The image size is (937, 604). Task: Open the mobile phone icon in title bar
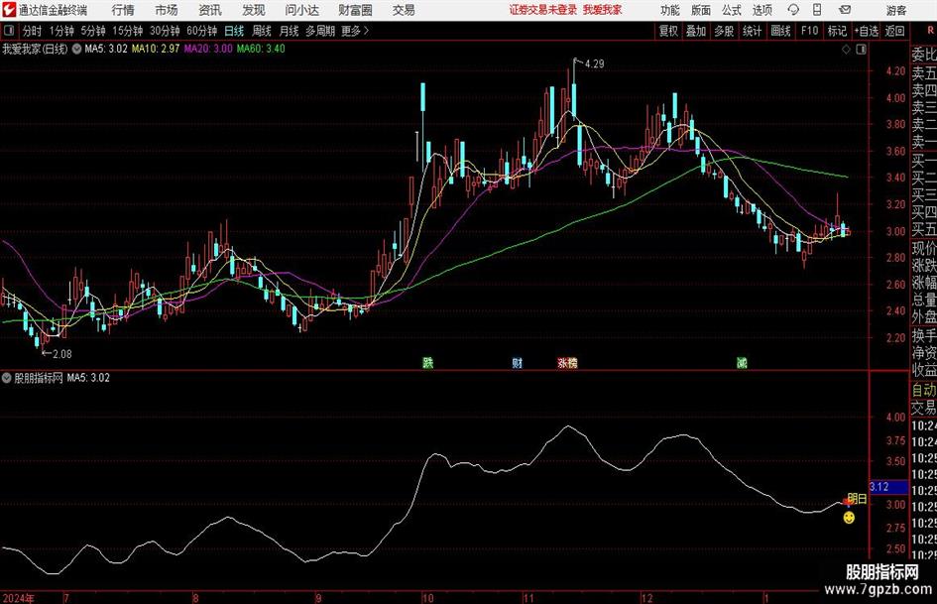pyautogui.click(x=817, y=10)
